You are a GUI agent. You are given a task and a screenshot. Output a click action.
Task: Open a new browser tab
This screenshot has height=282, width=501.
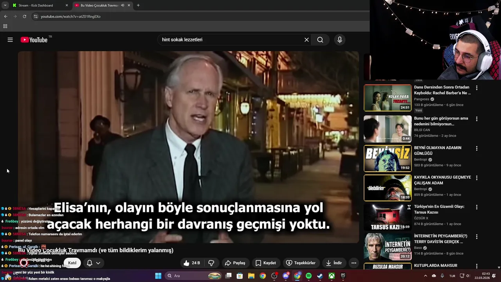138,5
